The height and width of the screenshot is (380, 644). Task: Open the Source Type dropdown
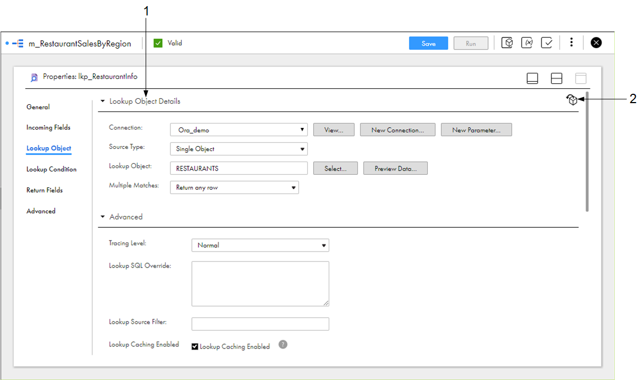[x=239, y=149]
